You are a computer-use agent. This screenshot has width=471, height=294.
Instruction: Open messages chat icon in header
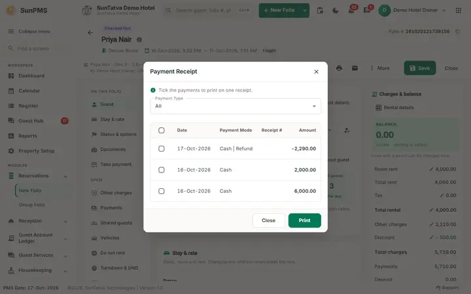point(367,10)
